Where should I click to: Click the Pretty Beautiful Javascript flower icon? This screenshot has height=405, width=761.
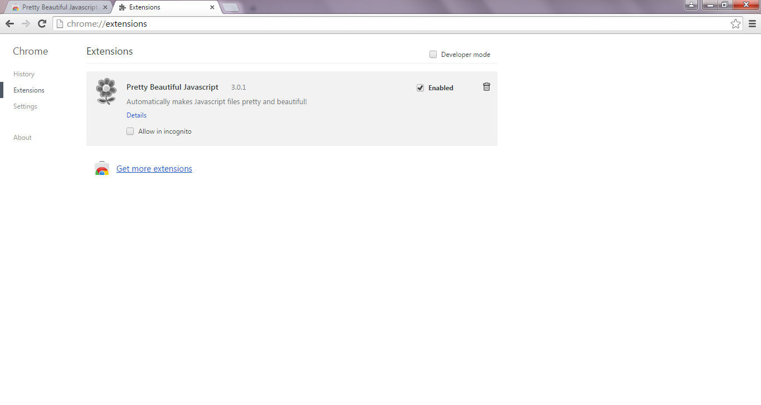[106, 91]
